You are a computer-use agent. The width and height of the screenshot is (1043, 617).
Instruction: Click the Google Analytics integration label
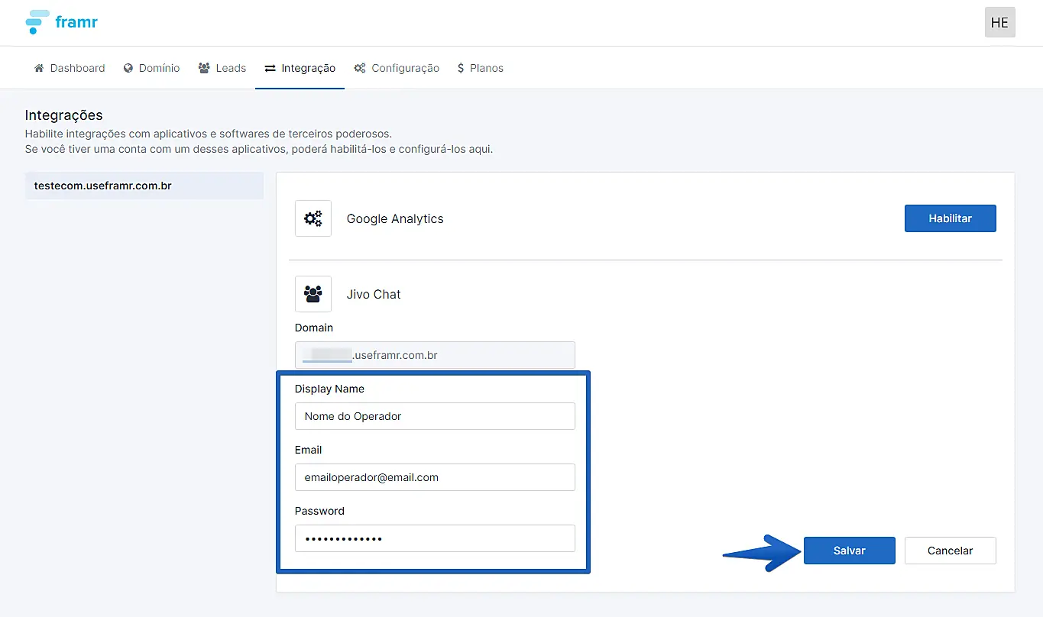pos(395,218)
